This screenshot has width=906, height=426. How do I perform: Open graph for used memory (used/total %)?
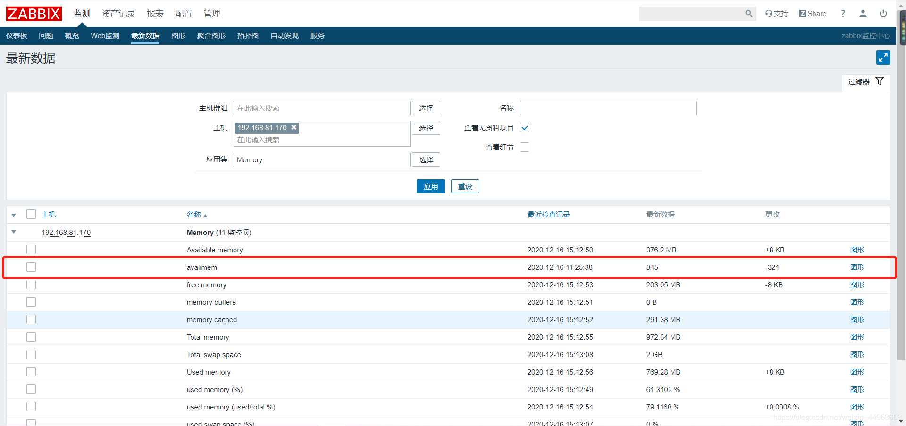tap(857, 407)
